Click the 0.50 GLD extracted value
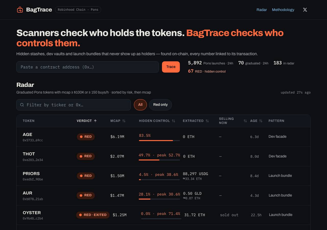Screen dimensions: 327x230 click(192, 193)
